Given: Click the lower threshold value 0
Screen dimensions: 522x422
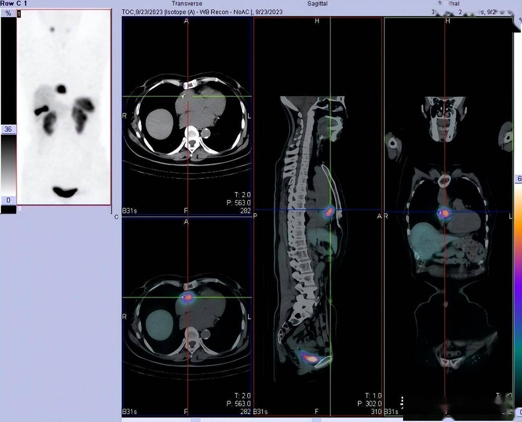Looking at the screenshot, I should click(8, 200).
